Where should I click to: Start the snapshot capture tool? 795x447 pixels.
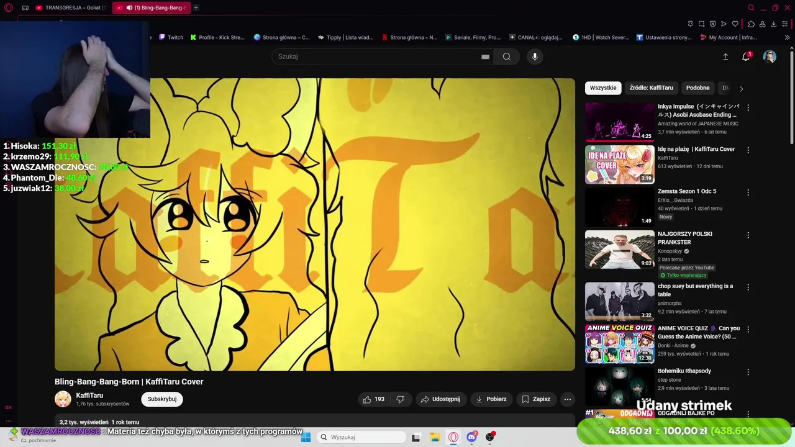(x=701, y=24)
